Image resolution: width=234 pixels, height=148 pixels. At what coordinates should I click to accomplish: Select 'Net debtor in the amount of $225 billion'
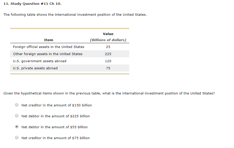pos(17,116)
